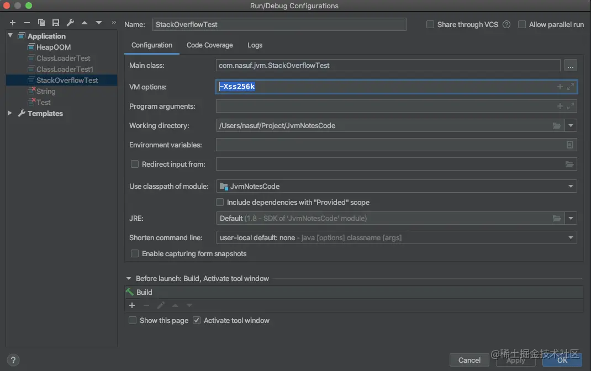The image size is (591, 371).
Task: Uncheck Activate tool window
Action: [x=197, y=321]
